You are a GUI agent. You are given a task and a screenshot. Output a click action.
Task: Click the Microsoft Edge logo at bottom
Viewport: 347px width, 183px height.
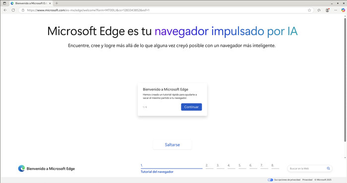(21, 169)
